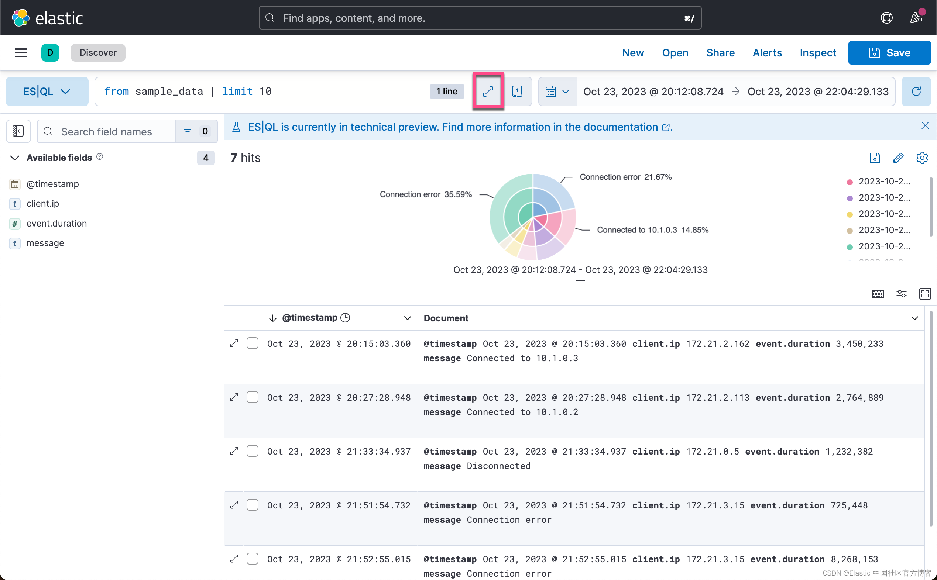Open the Inspect menu item
This screenshot has height=580, width=937.
[818, 52]
